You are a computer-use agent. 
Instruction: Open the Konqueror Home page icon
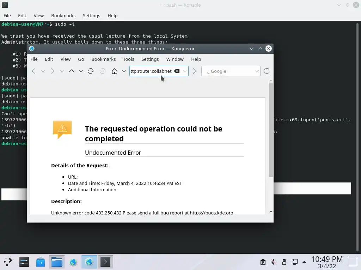pyautogui.click(x=115, y=71)
